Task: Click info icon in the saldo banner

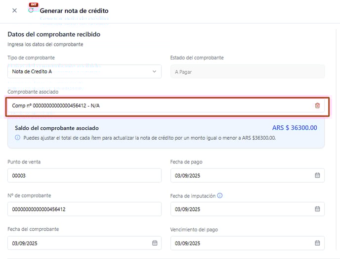Action: pyautogui.click(x=18, y=138)
